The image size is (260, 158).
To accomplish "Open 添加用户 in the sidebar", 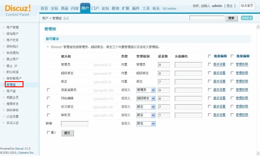I will (x=12, y=33).
